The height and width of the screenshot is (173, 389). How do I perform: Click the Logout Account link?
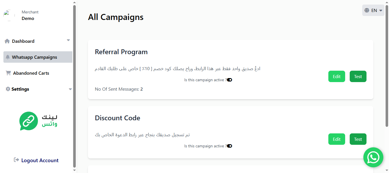[x=40, y=160]
